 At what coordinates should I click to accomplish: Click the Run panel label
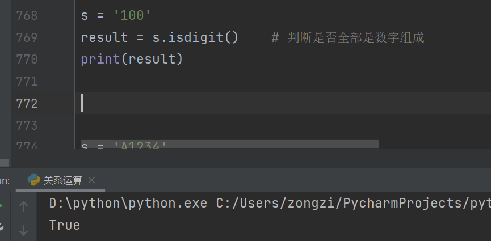(5, 180)
